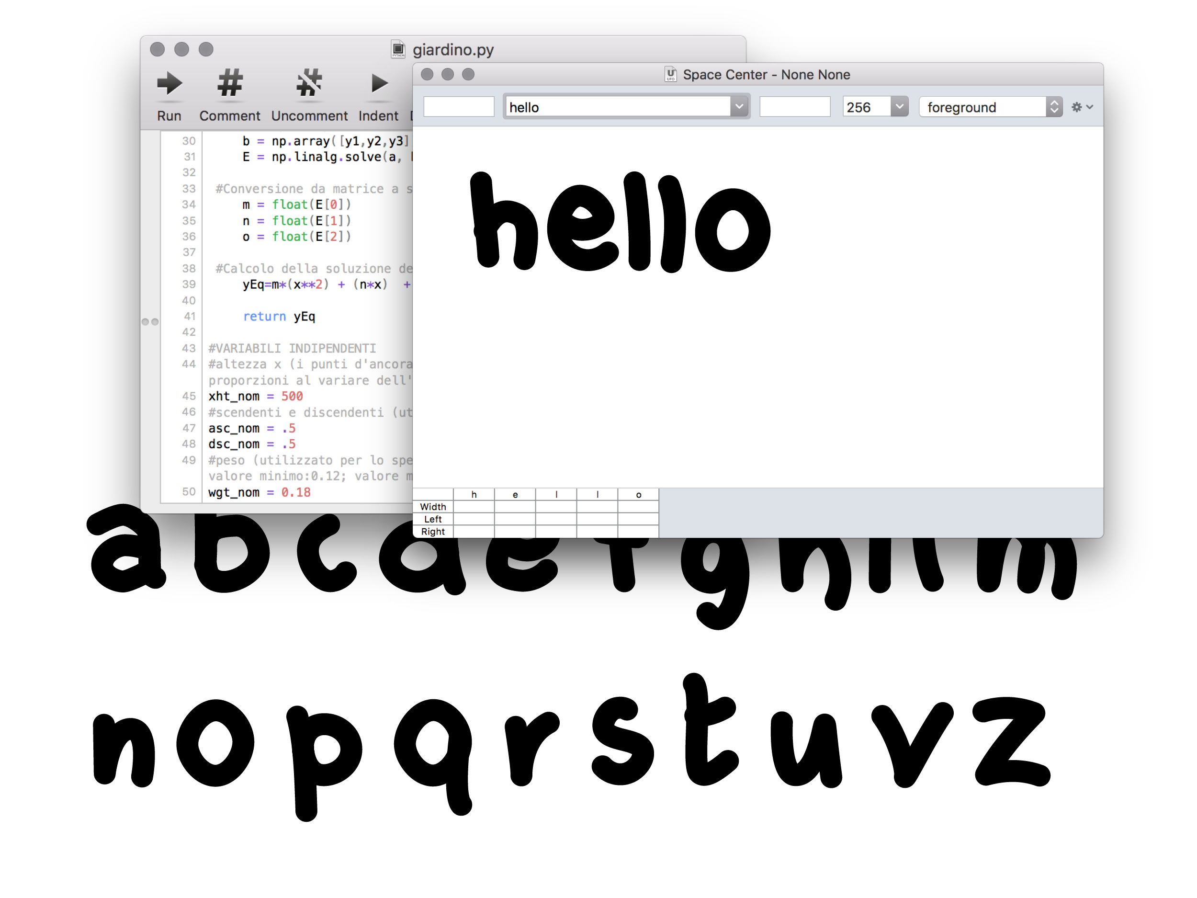Click the 256 size input field
This screenshot has width=1197, height=898.
pos(867,107)
